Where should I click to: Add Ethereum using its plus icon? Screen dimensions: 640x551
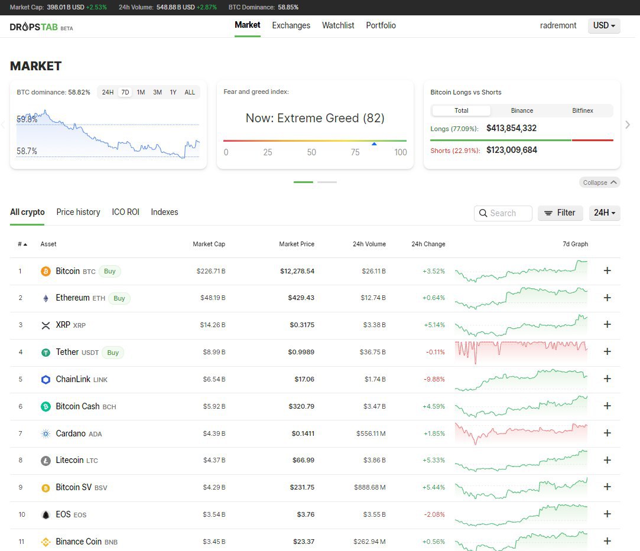(607, 298)
